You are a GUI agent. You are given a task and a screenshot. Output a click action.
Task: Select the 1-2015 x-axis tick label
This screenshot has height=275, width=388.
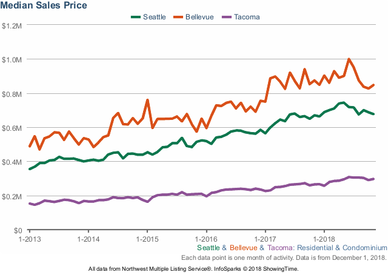tap(147, 239)
